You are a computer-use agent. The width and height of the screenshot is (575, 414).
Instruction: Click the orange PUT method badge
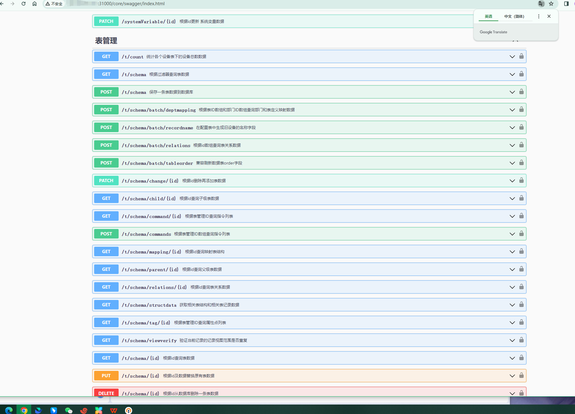pos(106,376)
